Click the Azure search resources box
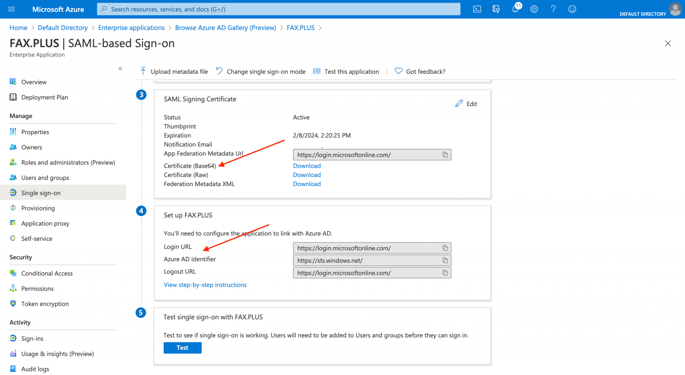This screenshot has width=685, height=375. coord(279,9)
